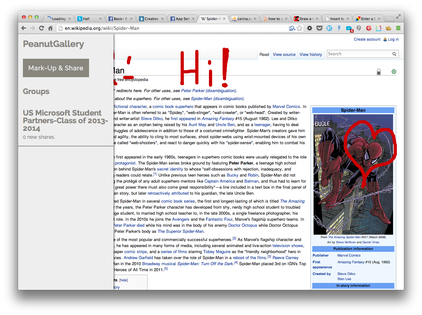Open the Steve Ditko link in the first paragraph

tap(152, 119)
